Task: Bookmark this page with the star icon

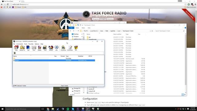Action: coord(185,4)
